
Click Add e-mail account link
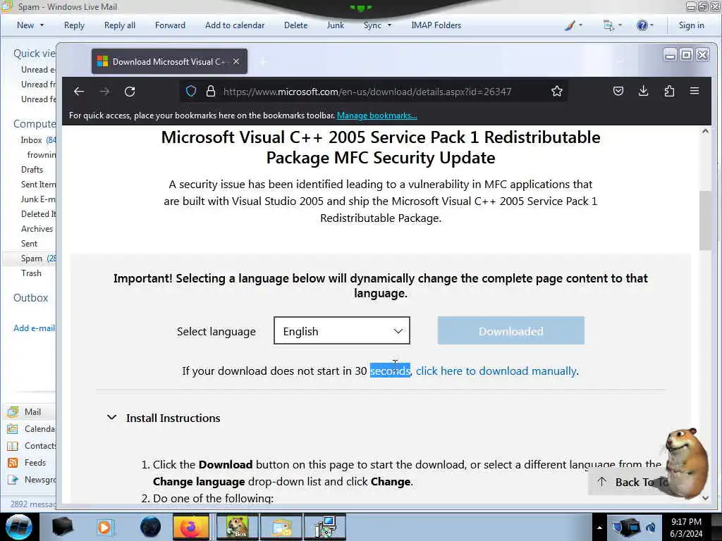coord(34,328)
